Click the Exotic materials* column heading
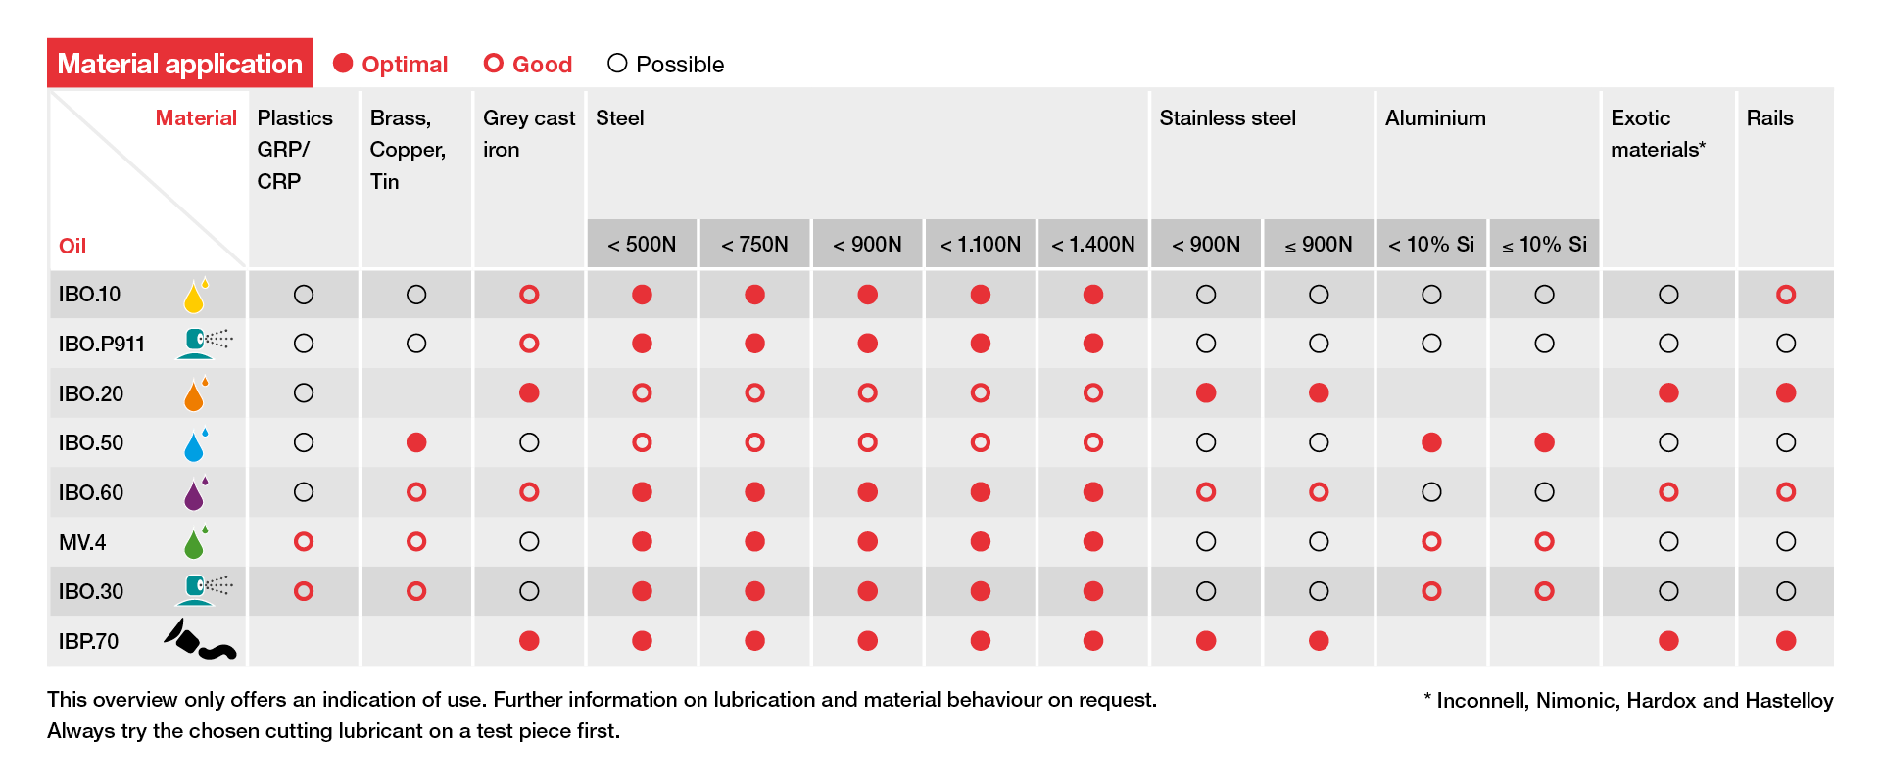The image size is (1881, 783). [x=1658, y=133]
